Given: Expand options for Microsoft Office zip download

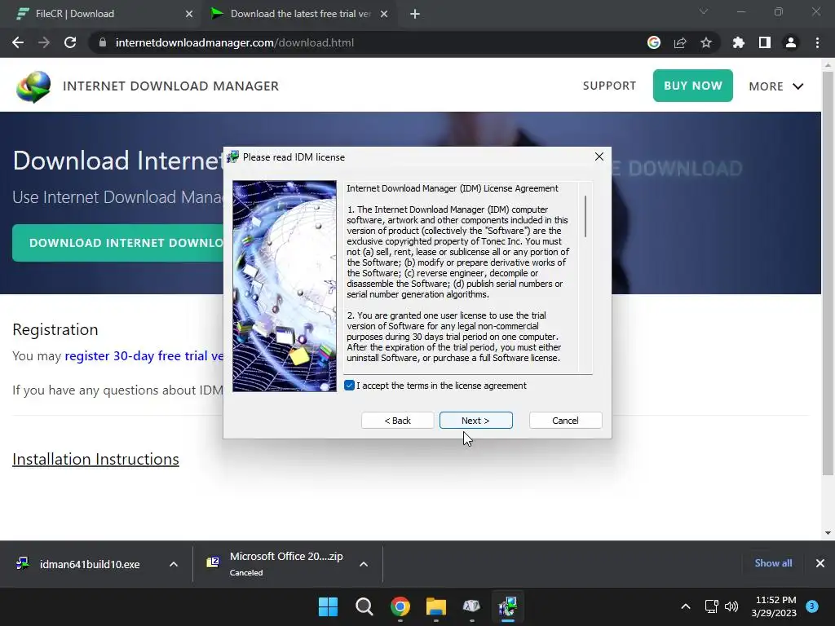Looking at the screenshot, I should [364, 564].
